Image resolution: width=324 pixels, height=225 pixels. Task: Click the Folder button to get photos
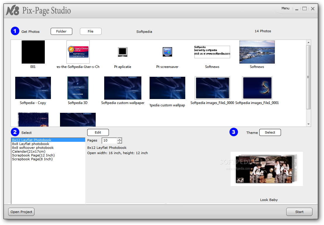[61, 31]
